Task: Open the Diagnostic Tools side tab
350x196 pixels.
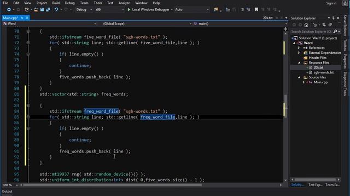Action: tap(345, 83)
